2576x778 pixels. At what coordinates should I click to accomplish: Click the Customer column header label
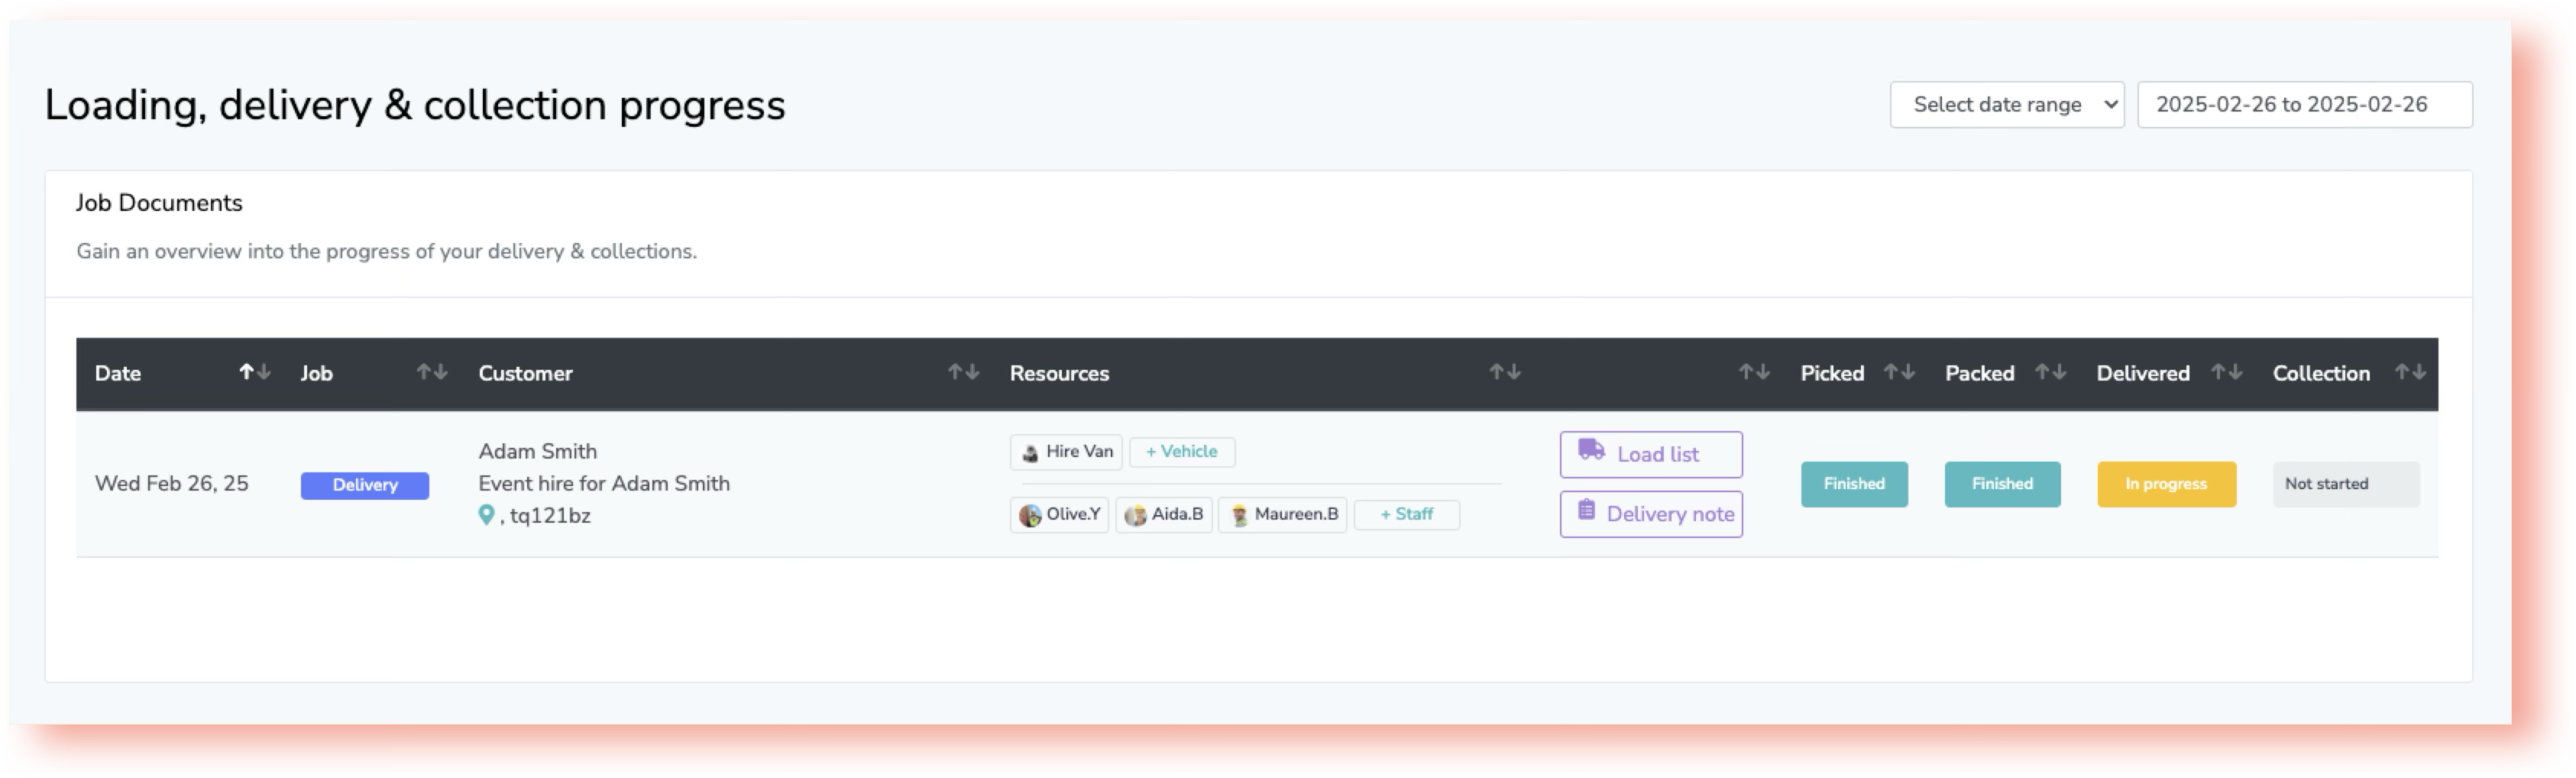525,374
